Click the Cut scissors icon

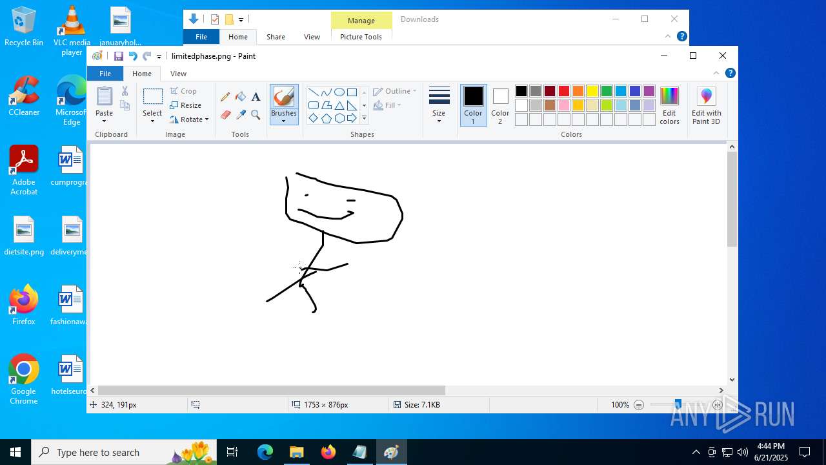125,91
